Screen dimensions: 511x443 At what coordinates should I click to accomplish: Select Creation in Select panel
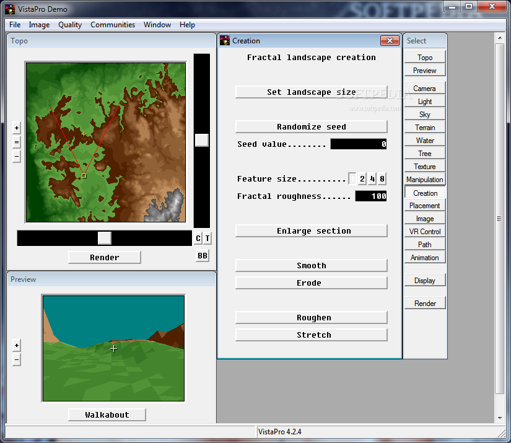tap(425, 193)
